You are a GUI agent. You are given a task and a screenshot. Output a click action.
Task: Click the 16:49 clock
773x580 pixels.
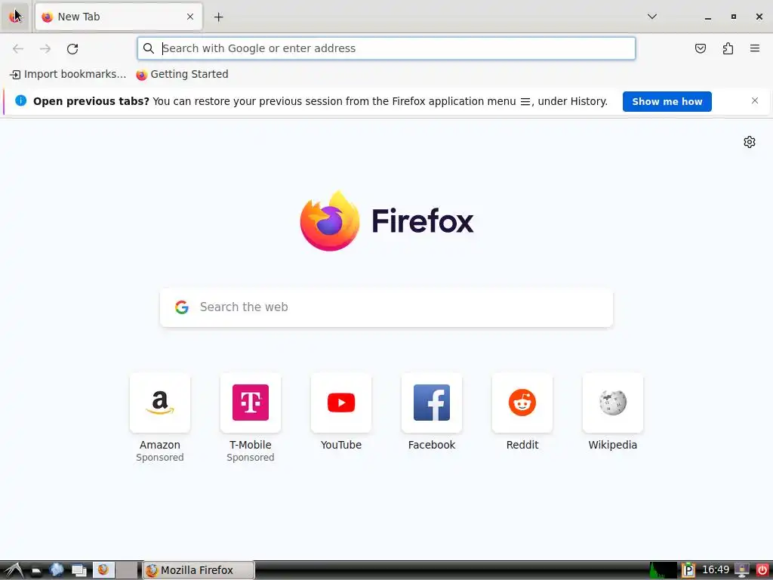[x=715, y=570]
